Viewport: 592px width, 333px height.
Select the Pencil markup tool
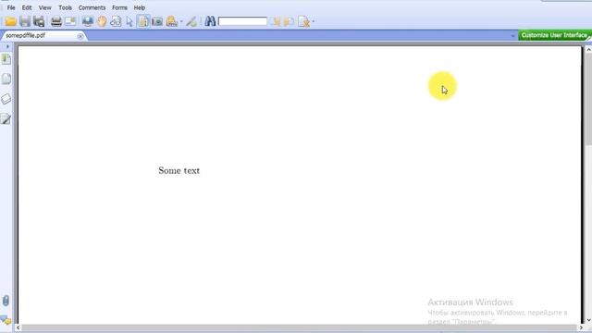point(191,21)
